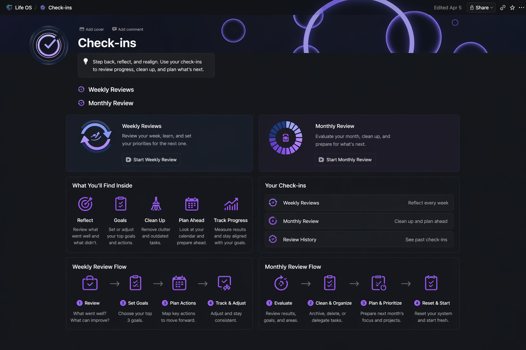Image resolution: width=526 pixels, height=350 pixels.
Task: Click the copy link icon in top bar
Action: (503, 8)
